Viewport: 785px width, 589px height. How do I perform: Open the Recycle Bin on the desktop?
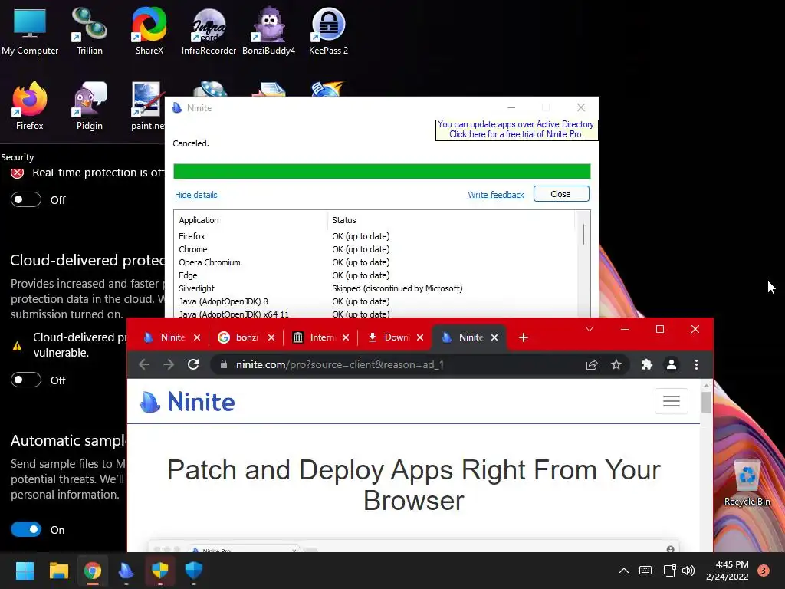click(747, 483)
